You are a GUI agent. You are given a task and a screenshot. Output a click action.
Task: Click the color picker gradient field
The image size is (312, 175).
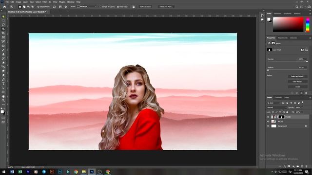[x=288, y=24]
